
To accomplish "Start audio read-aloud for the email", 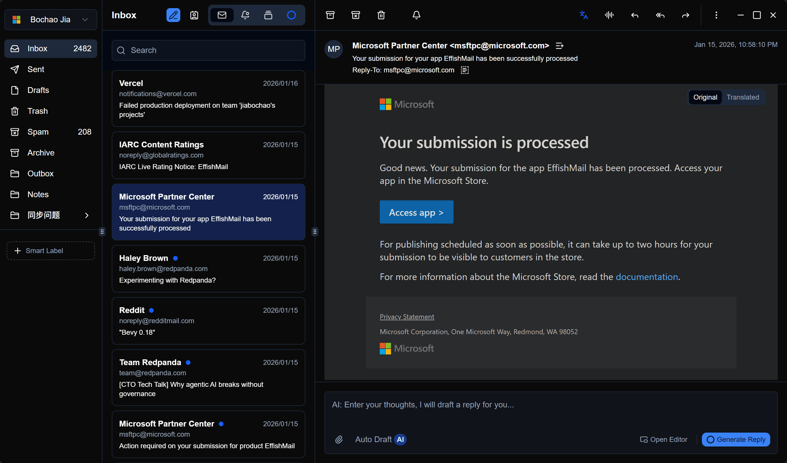I will tap(609, 15).
